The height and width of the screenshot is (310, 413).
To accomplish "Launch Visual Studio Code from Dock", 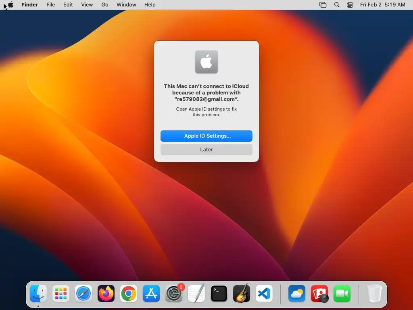I will click(x=264, y=294).
